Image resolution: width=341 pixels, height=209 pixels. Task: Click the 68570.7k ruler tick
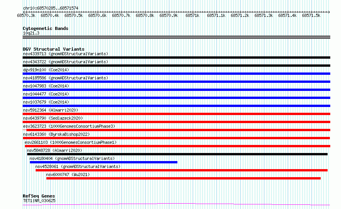tap(121, 15)
